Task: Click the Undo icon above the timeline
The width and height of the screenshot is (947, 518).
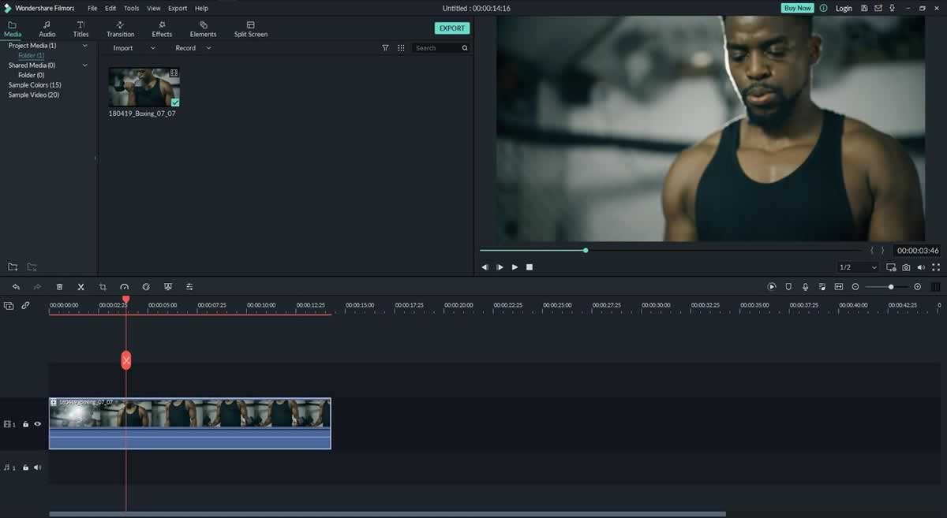Action: click(x=15, y=286)
